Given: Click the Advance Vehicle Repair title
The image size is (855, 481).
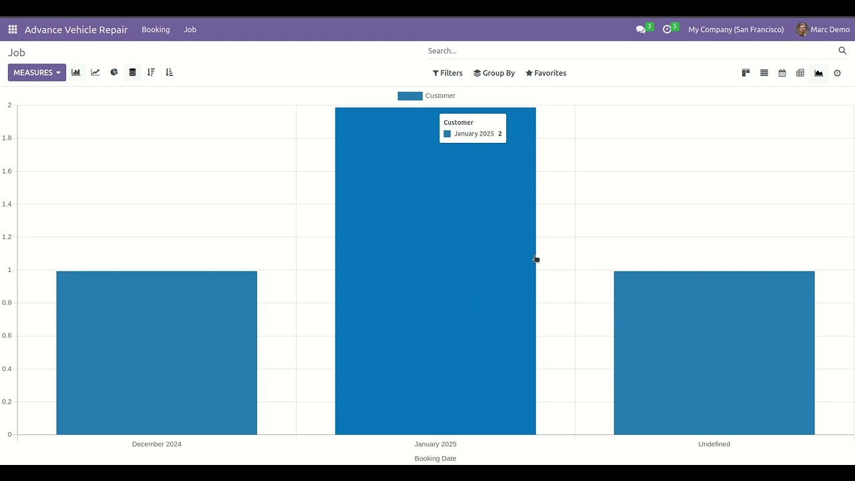Looking at the screenshot, I should point(76,29).
